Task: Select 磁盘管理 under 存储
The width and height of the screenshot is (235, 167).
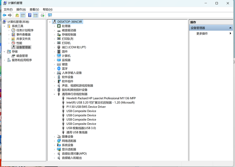Action: (22, 56)
